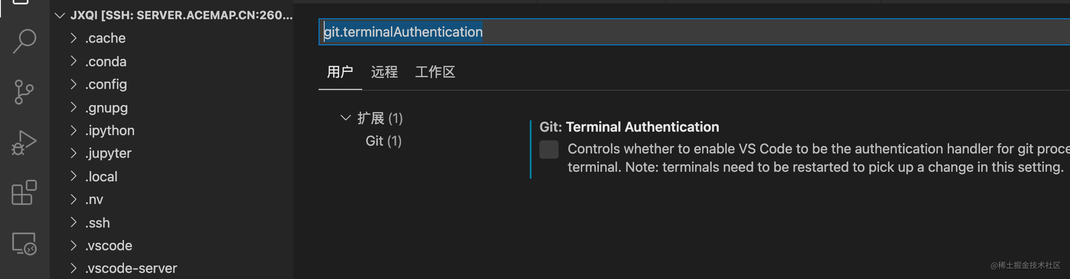Screen dimensions: 1070x279
Task: Collapse the JXQI workspace folder
Action: point(60,16)
